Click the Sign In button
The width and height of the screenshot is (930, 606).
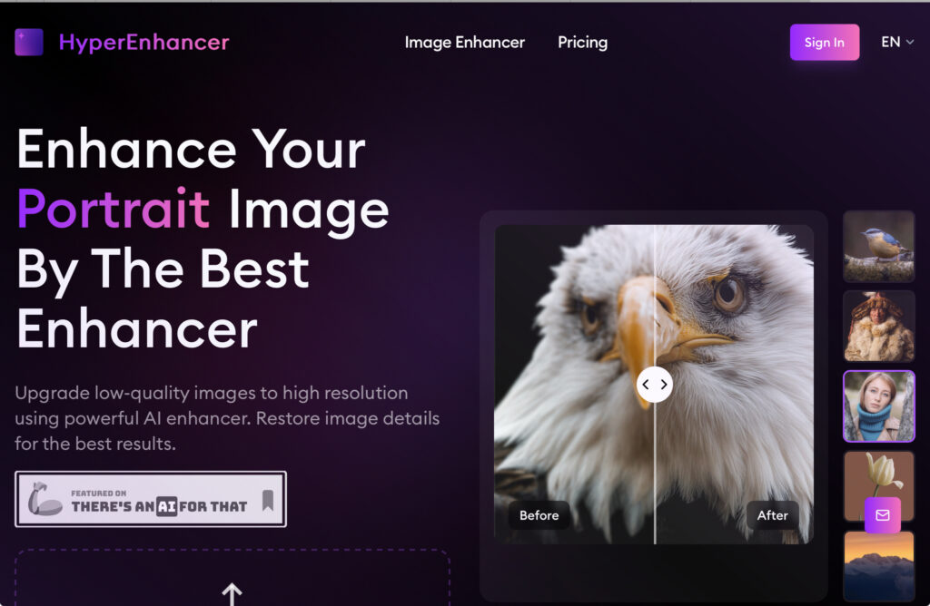[x=825, y=42]
